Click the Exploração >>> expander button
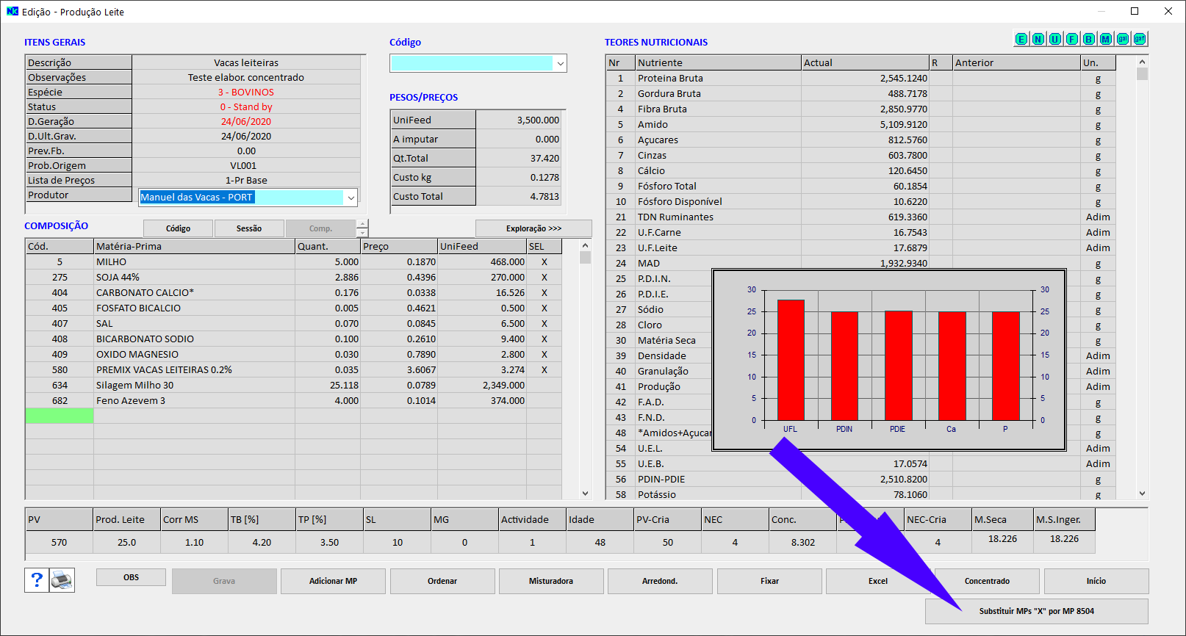This screenshot has width=1186, height=636. [533, 228]
